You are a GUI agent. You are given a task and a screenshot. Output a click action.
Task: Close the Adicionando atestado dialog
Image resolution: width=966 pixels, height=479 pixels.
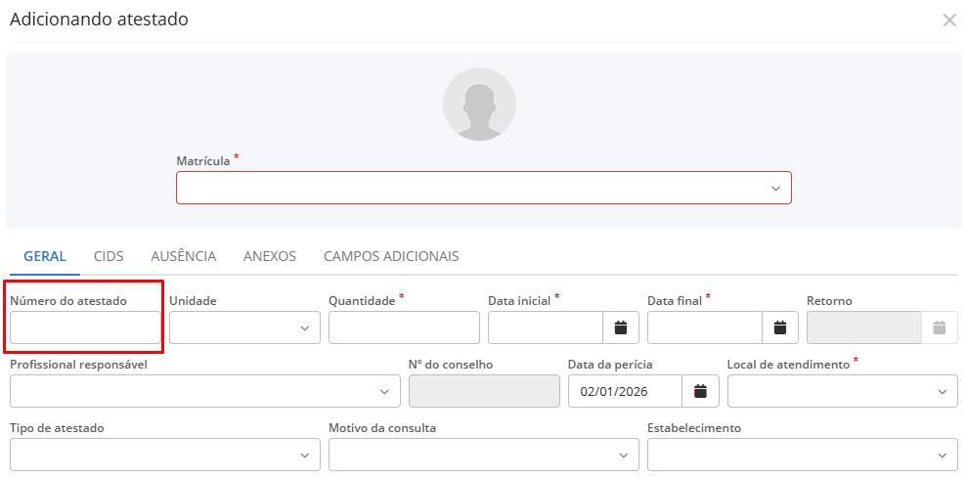949,21
